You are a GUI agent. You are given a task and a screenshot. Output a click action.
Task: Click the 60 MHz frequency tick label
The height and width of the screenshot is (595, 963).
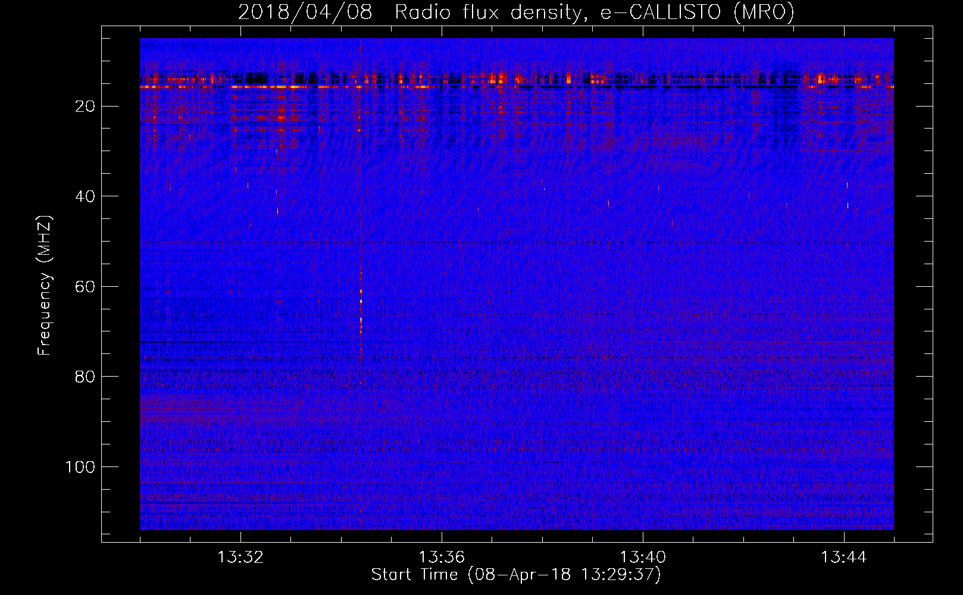(85, 287)
